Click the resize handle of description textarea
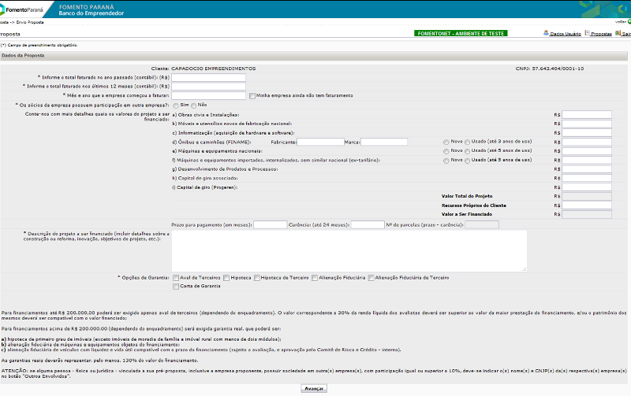Screen dimensions: 631x396 click(524, 269)
